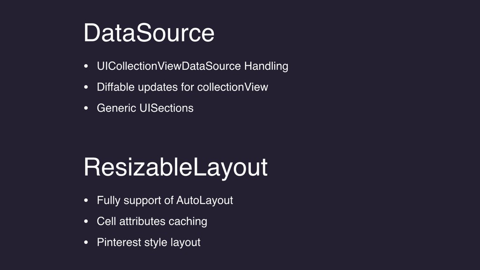Screen dimensions: 480x270
Task: Click the bullet before Cell attributes caching
Action: click(86, 221)
